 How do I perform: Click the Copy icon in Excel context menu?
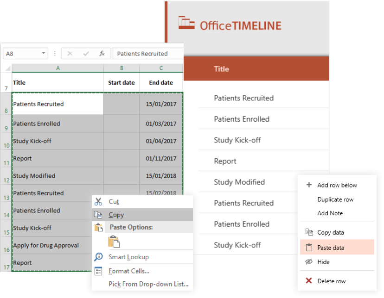point(98,215)
